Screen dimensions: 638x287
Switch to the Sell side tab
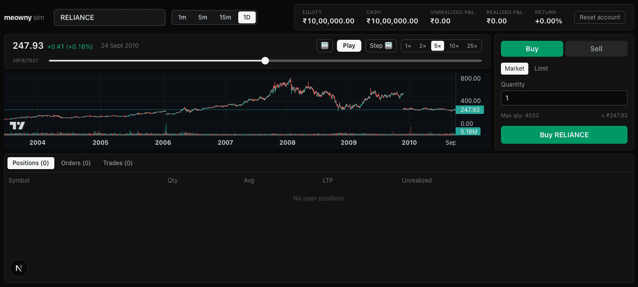(596, 49)
